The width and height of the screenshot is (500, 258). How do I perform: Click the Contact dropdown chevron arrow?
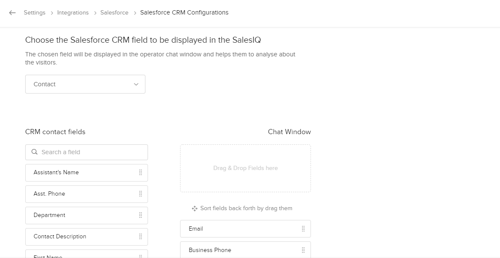tap(136, 84)
